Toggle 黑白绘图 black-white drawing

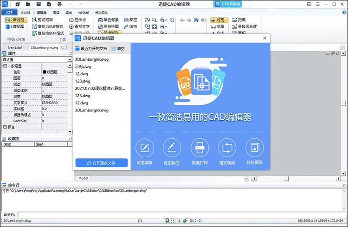(x=109, y=26)
